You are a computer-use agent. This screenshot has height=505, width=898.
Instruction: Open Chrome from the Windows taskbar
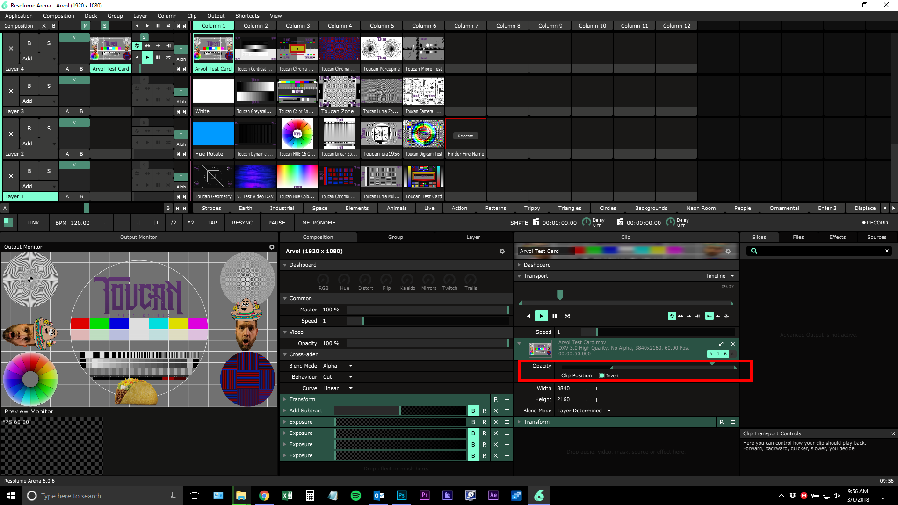pos(264,496)
